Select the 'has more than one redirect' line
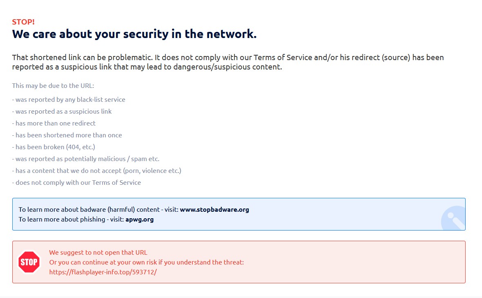Screen dimensions: 482x298 54,123
